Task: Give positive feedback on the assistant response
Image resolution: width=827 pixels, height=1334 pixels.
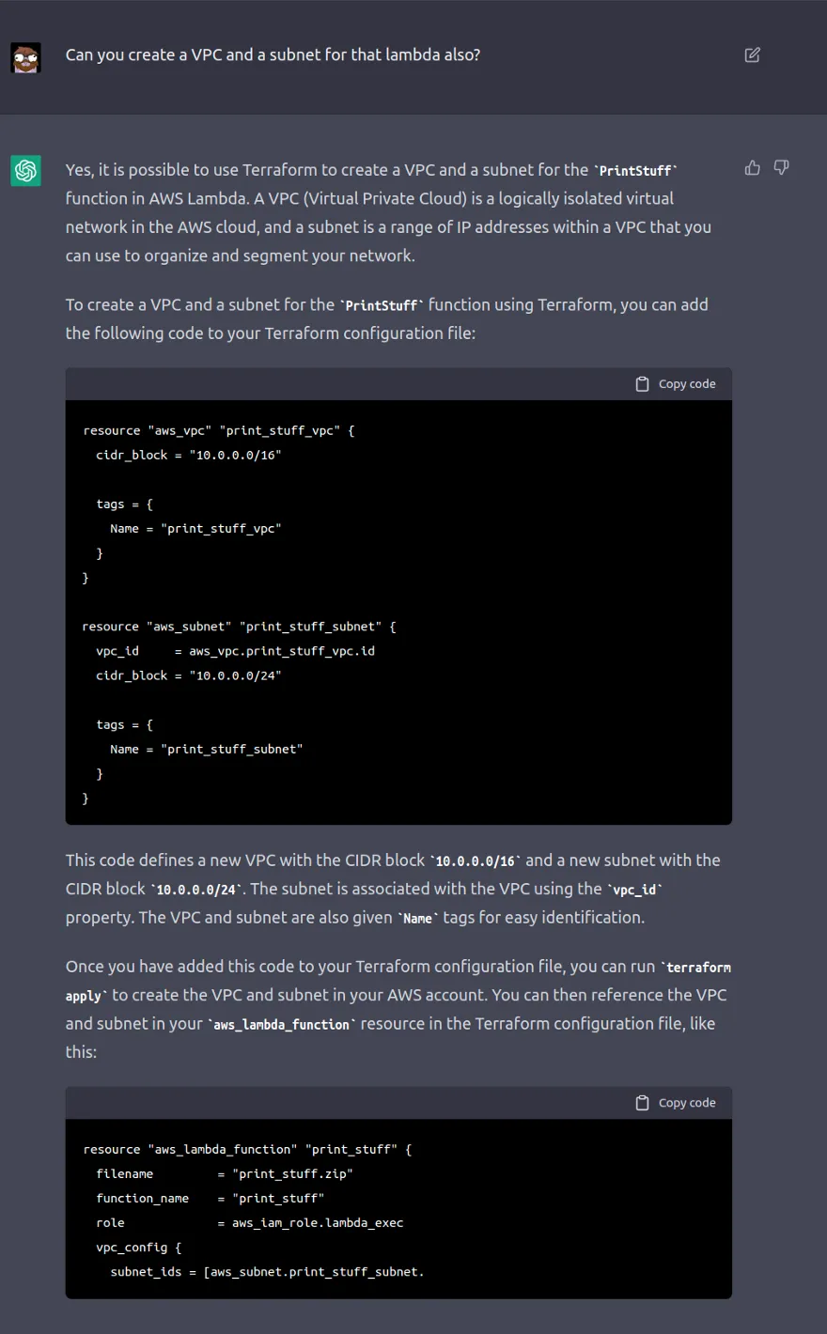Action: tap(752, 167)
